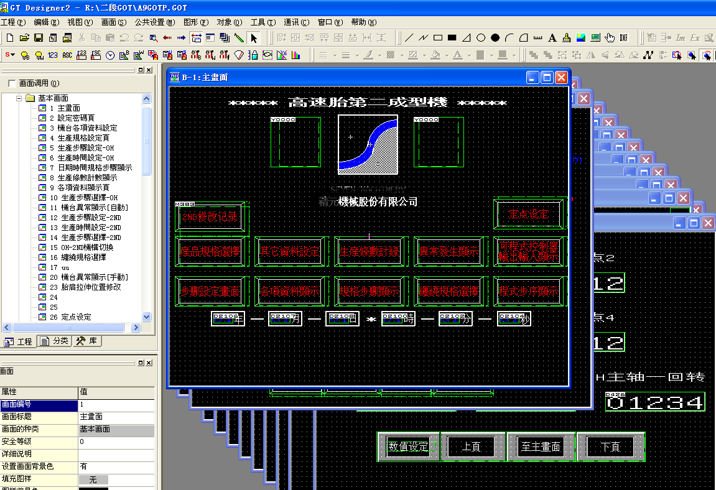Select the filled circle drawing tool
Viewport: 716px width, 490px height.
point(495,38)
